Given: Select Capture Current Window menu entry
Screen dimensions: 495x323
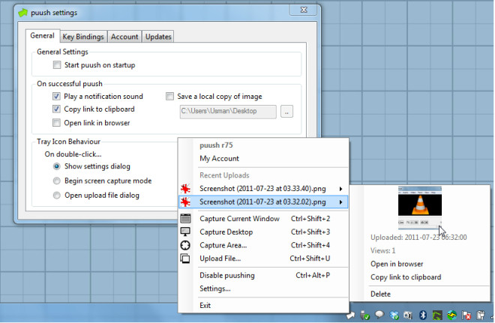Looking at the screenshot, I should coord(263,219).
